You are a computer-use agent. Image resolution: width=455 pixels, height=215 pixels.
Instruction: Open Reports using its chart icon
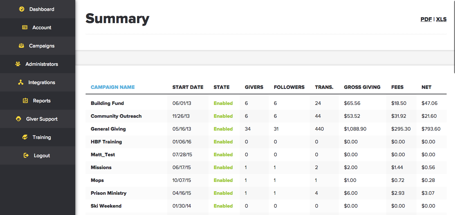(x=25, y=100)
